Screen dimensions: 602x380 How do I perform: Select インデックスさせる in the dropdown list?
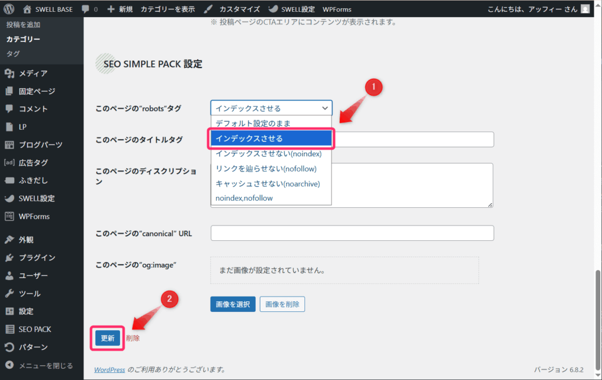coord(271,139)
